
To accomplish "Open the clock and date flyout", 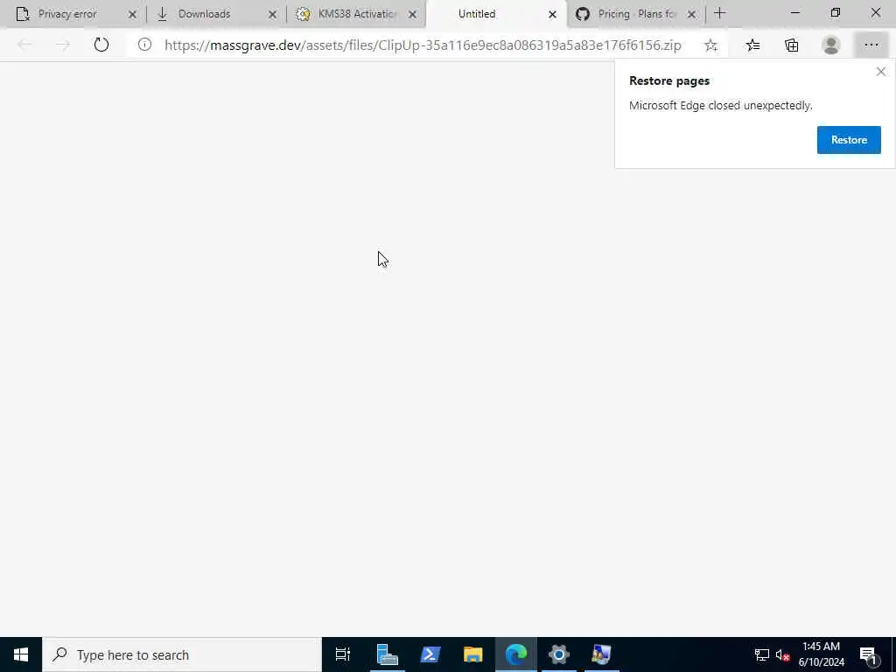I will pos(821,654).
